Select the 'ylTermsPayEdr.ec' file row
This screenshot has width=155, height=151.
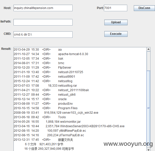(49, 135)
